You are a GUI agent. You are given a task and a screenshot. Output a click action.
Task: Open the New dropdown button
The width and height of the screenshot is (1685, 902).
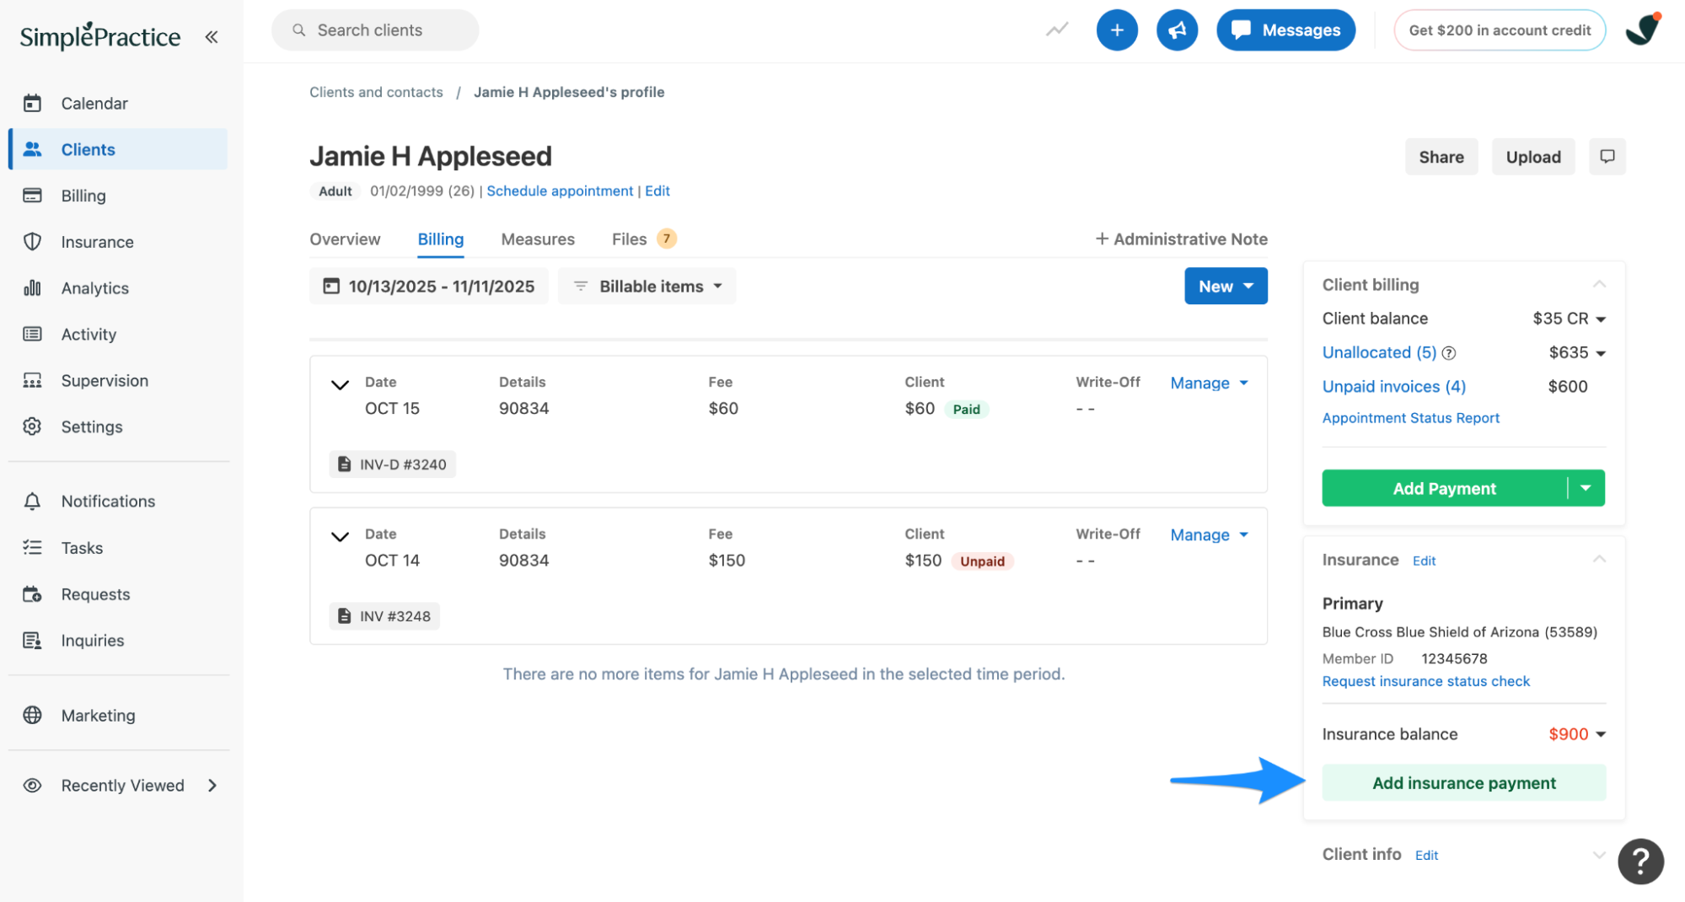[x=1226, y=287]
